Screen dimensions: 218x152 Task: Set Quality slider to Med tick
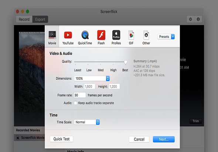point(101,64)
